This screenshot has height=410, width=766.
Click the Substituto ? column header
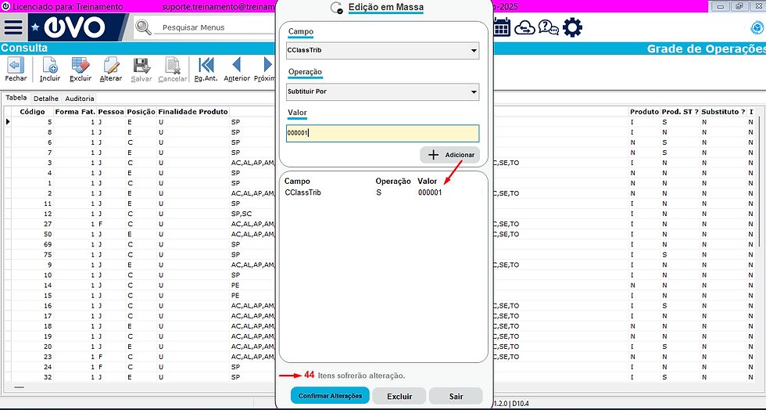(723, 112)
